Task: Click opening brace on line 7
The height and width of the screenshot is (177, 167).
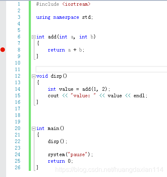Action: [38, 43]
